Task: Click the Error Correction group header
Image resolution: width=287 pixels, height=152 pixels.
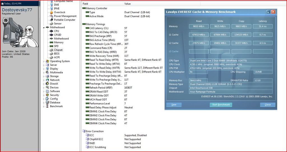Action: (x=93, y=131)
